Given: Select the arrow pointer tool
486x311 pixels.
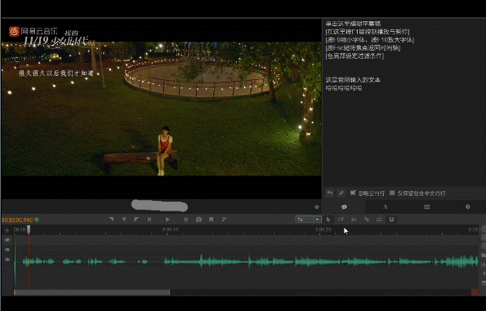Looking at the screenshot, I should coord(328,220).
